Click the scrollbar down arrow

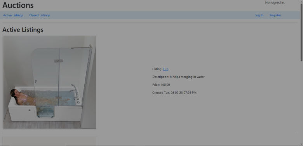(x=301, y=144)
